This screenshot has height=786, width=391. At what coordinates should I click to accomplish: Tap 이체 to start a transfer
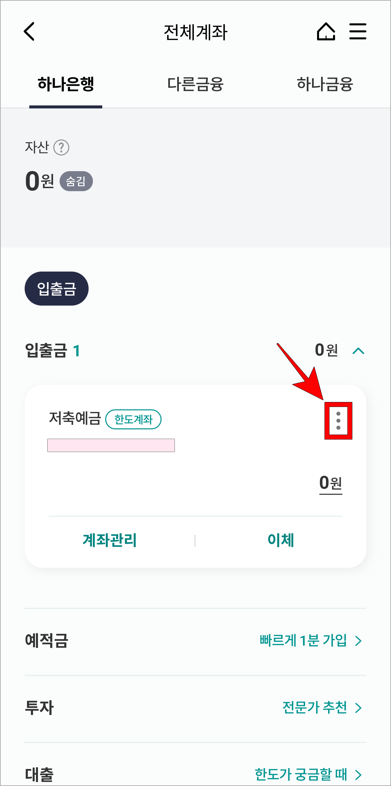tap(280, 541)
